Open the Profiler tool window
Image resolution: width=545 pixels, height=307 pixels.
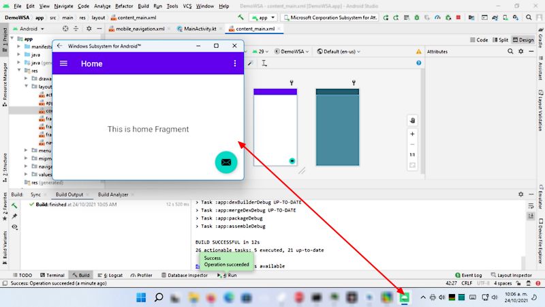pos(142,275)
